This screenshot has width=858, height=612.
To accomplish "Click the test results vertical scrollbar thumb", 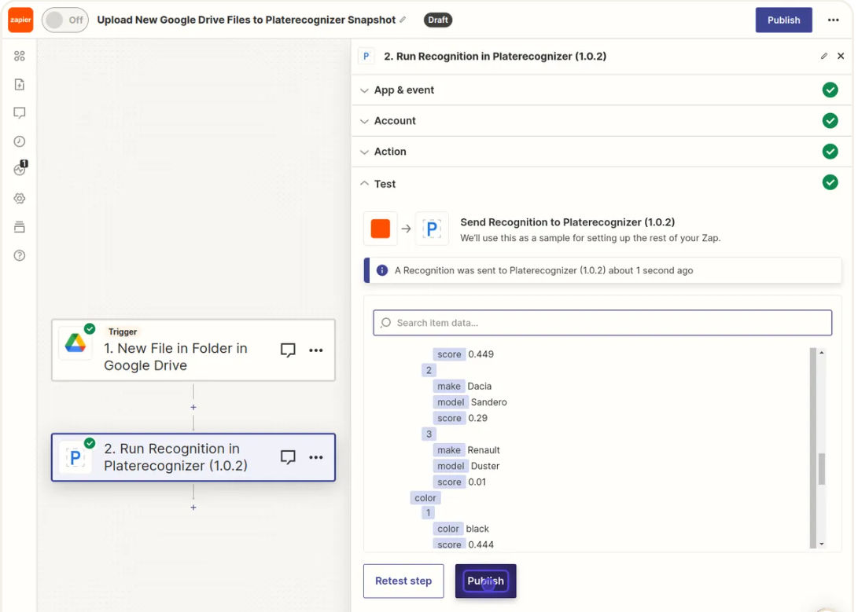I will pyautogui.click(x=822, y=469).
